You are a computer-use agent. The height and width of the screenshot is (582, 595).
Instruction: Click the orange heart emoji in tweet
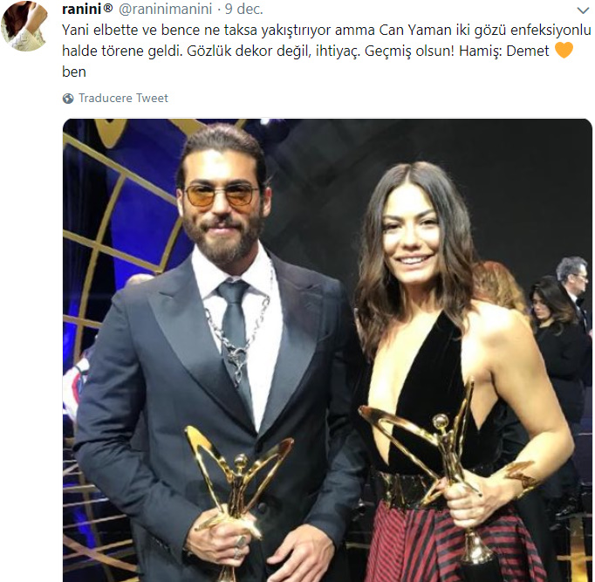[564, 51]
